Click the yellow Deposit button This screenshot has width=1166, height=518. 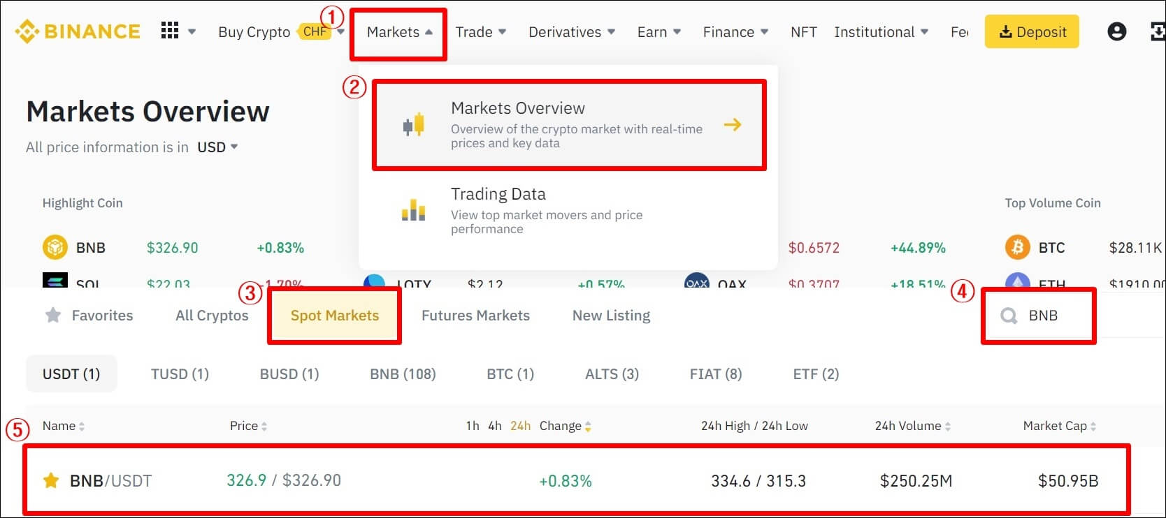pyautogui.click(x=1032, y=31)
